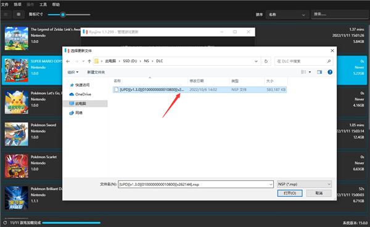
Task: Open the sort order dropdown
Action: click(287, 15)
